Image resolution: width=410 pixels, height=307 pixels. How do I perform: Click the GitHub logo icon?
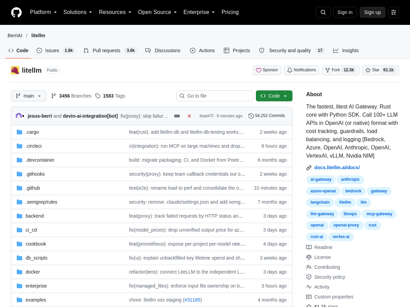click(16, 12)
